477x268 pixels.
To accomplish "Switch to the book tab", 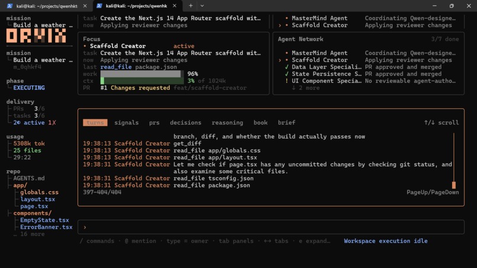I will pos(260,122).
